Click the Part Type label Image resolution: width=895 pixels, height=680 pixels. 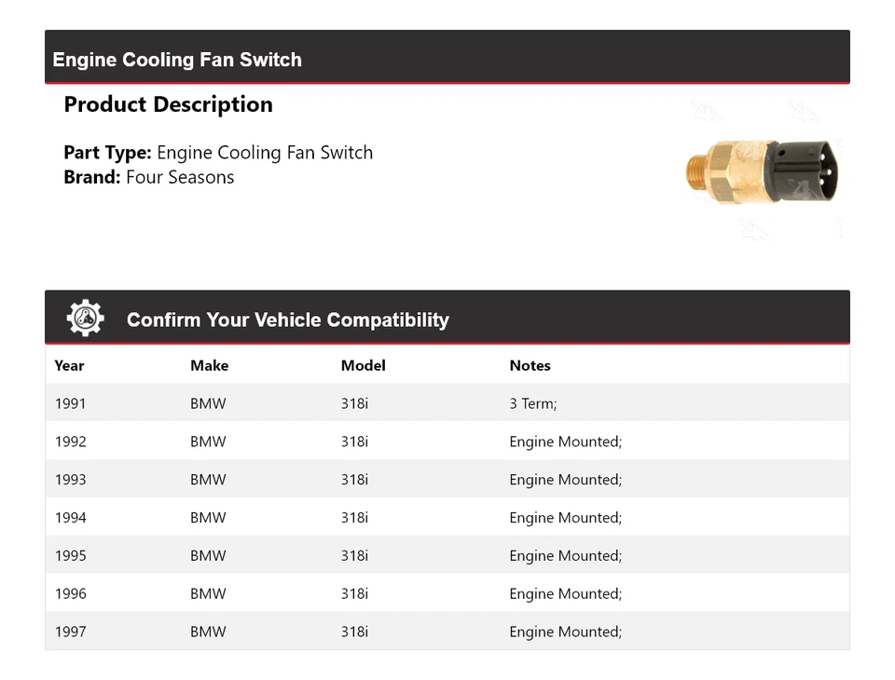(107, 153)
